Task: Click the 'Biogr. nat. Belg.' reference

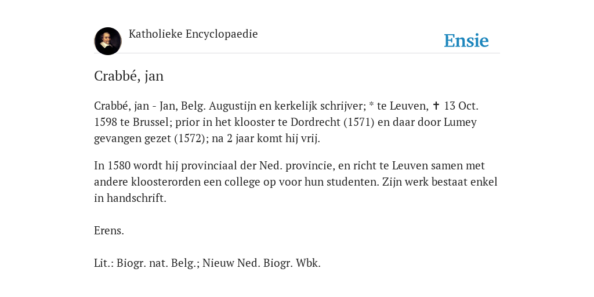Action: [x=158, y=263]
